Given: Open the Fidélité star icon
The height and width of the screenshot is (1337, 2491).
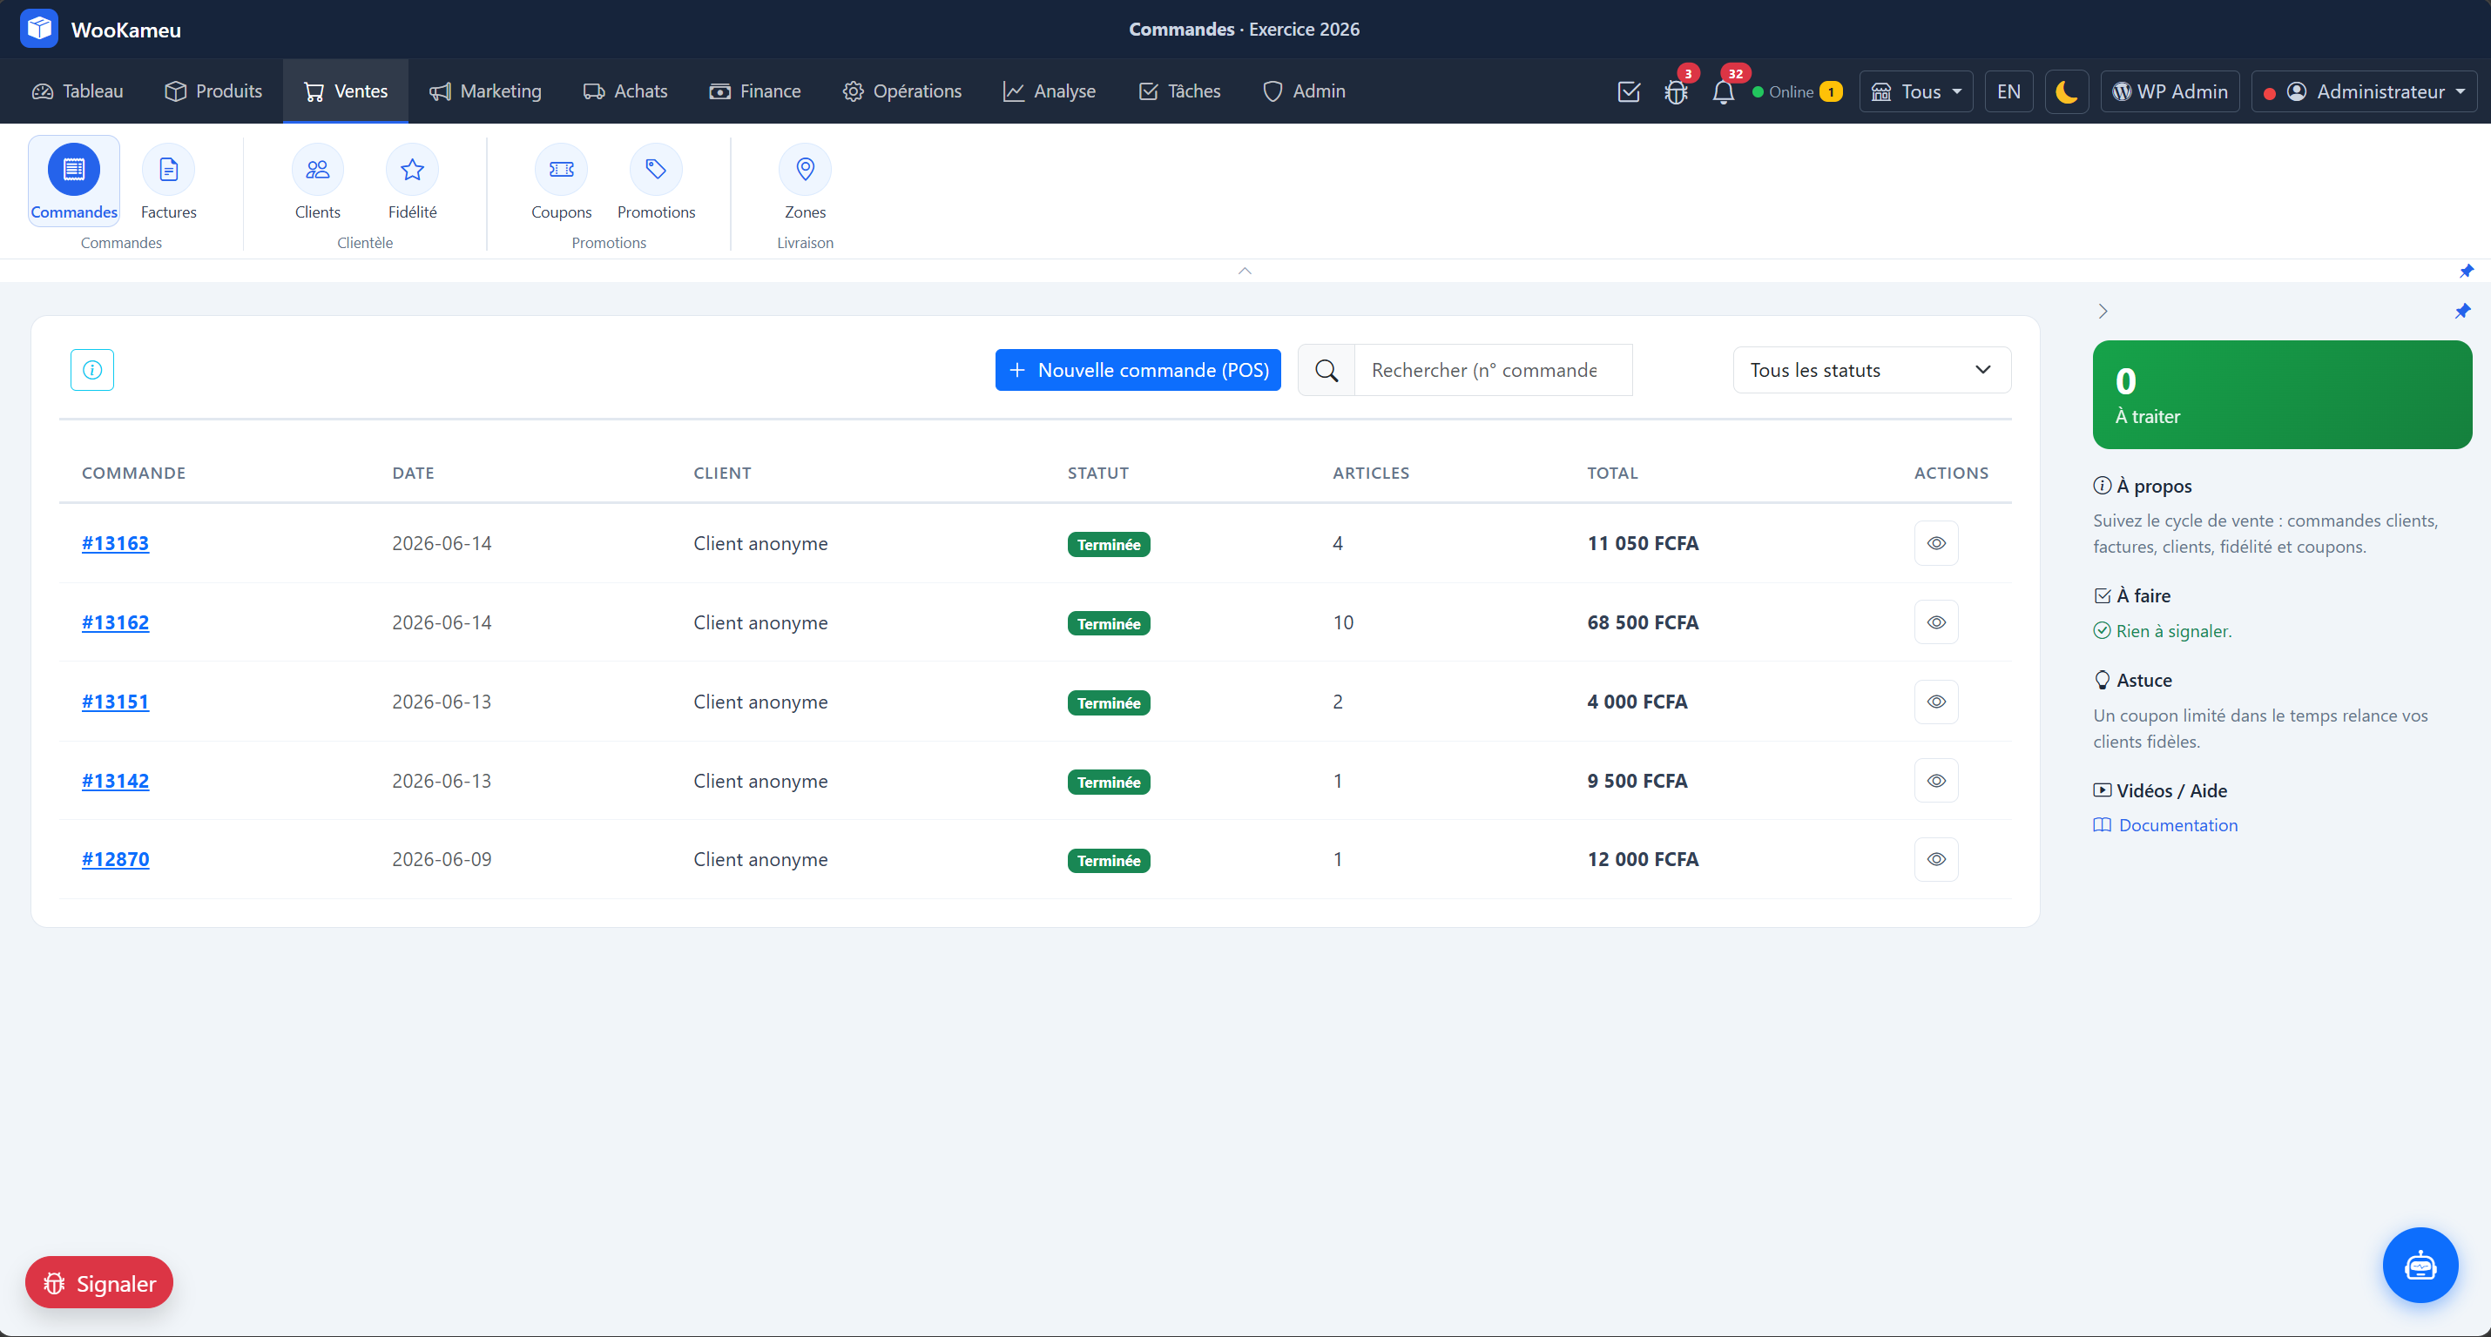Looking at the screenshot, I should click(412, 181).
